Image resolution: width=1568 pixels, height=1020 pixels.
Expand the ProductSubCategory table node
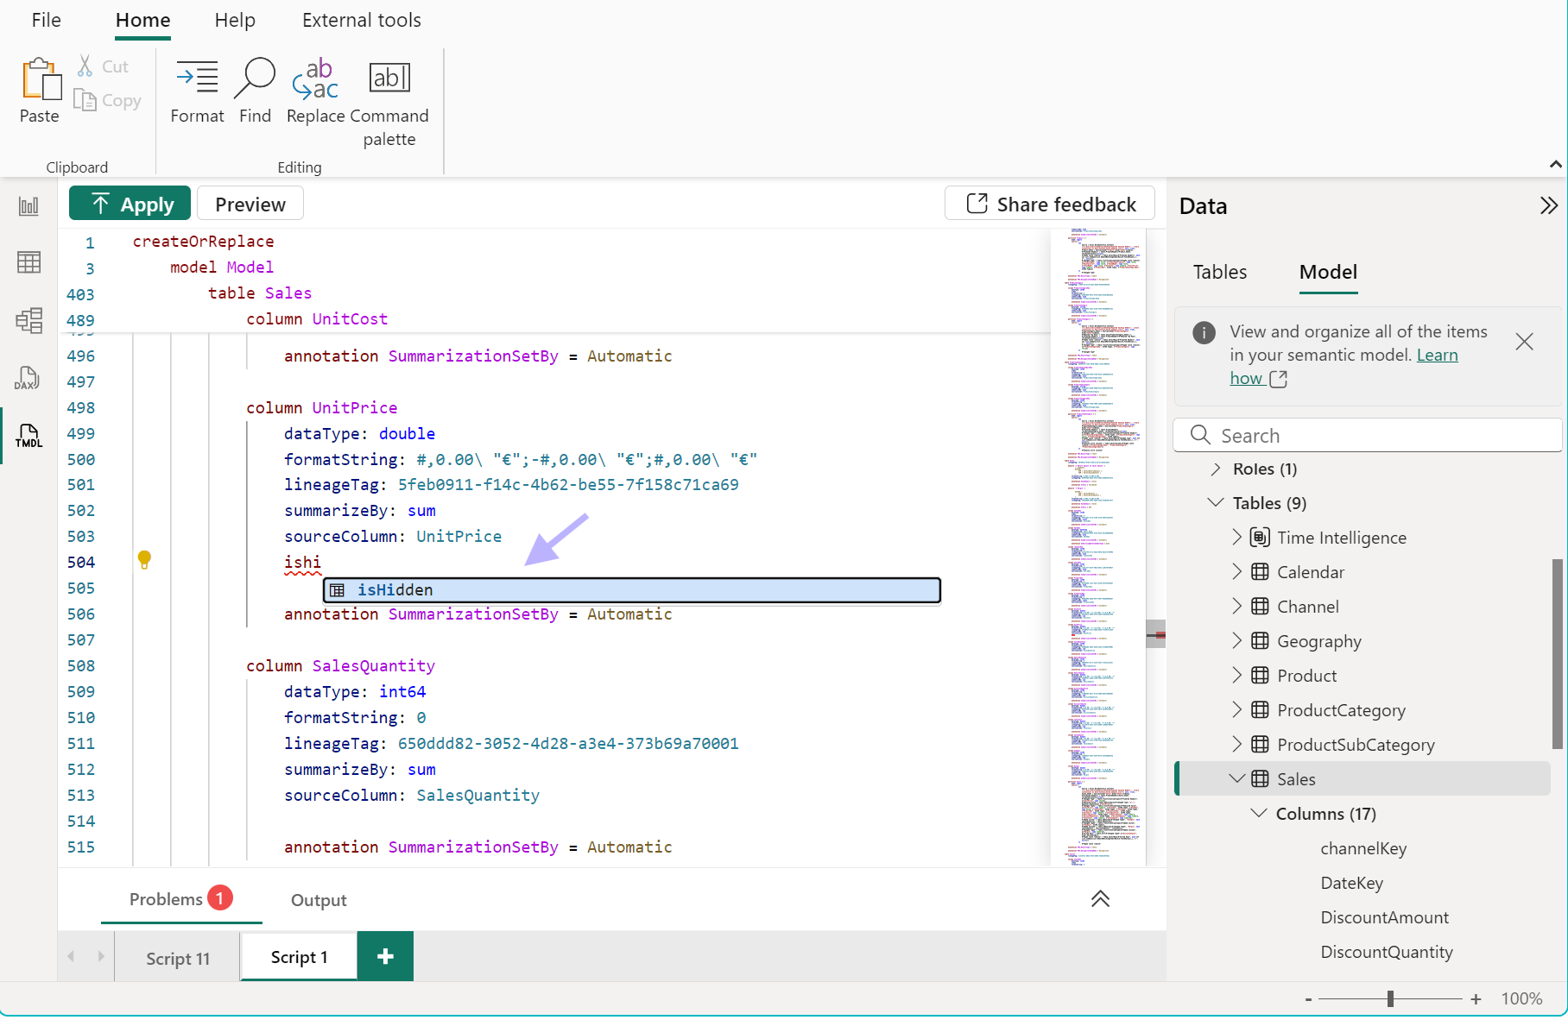click(x=1236, y=744)
